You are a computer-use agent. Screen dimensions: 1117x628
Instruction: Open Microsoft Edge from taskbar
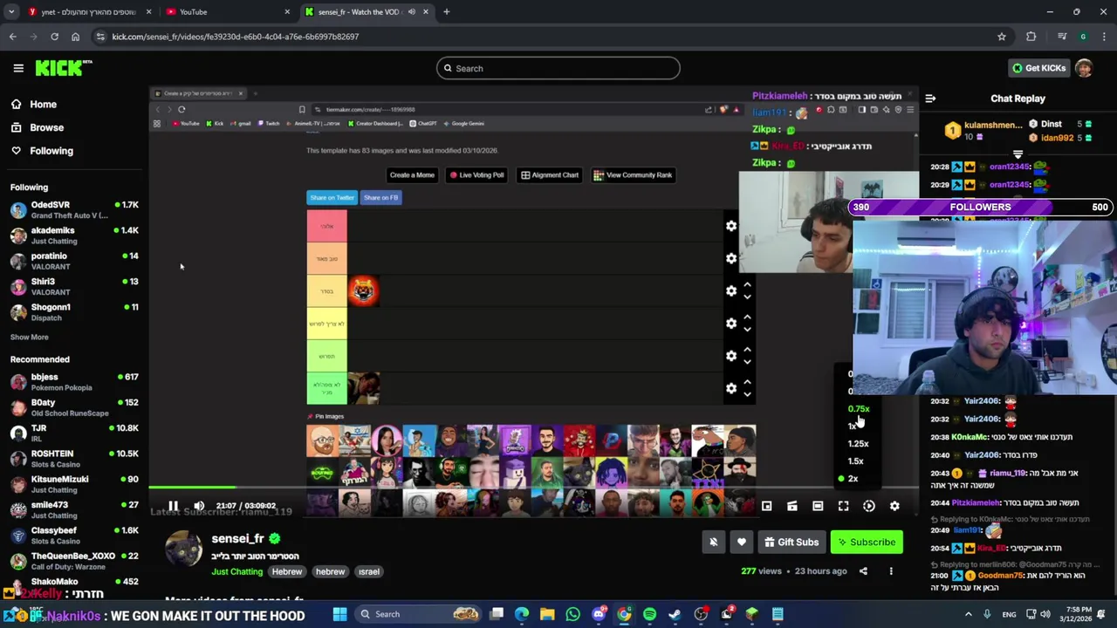click(x=522, y=614)
